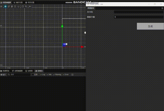This screenshot has width=164, height=111.
Task: Open the 场景编辑器 scene editor tab
Action: coord(6,3)
